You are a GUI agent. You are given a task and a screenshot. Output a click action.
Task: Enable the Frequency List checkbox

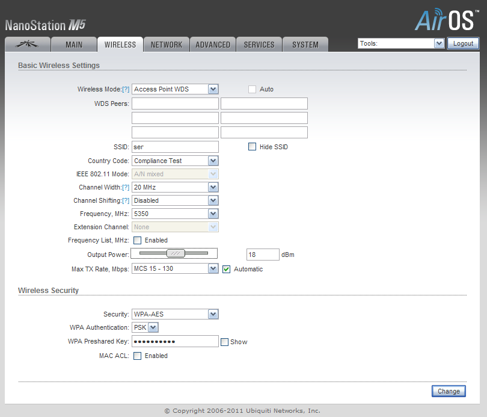(137, 241)
